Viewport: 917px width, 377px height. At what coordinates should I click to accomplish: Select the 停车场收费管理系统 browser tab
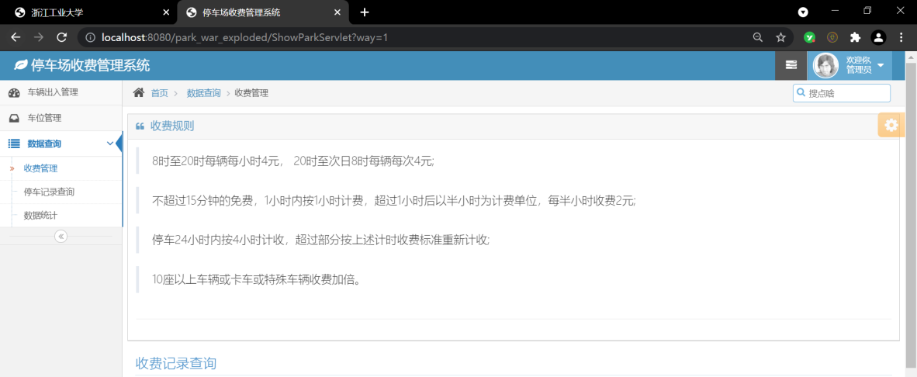click(261, 12)
